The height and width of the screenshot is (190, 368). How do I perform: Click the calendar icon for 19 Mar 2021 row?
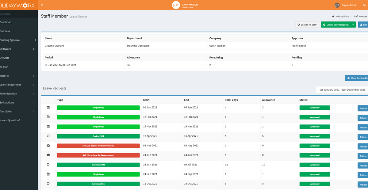point(48,127)
